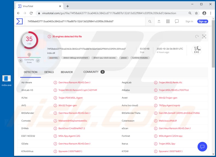Click the direct-cpu-clock-access tag
Screen dimensions: 216x157
click(104, 58)
